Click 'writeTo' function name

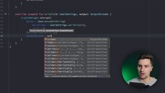point(49,14)
